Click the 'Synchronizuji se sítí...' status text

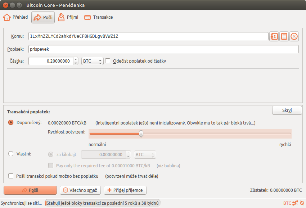click(21, 203)
